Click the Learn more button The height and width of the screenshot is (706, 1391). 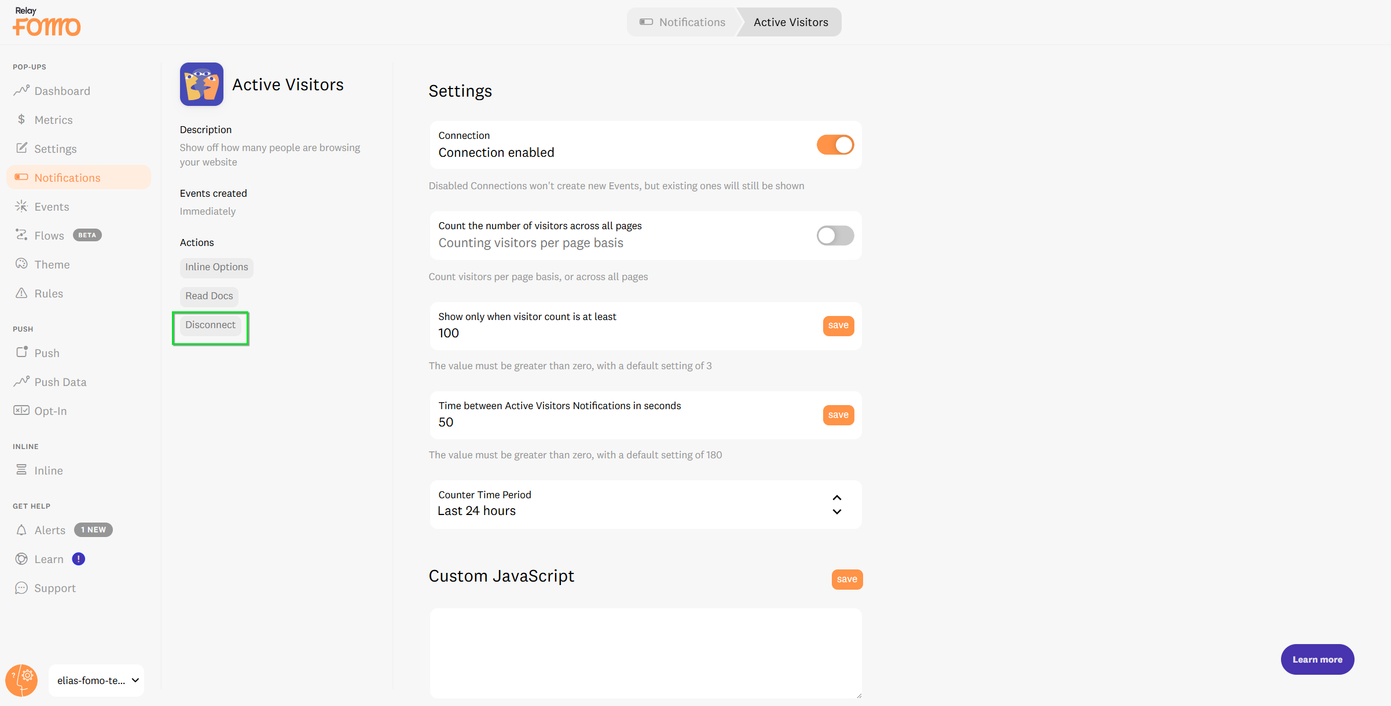click(1317, 659)
